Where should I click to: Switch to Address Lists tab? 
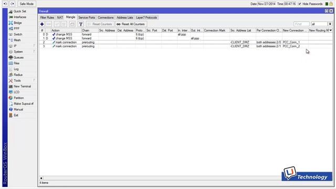pos(125,17)
